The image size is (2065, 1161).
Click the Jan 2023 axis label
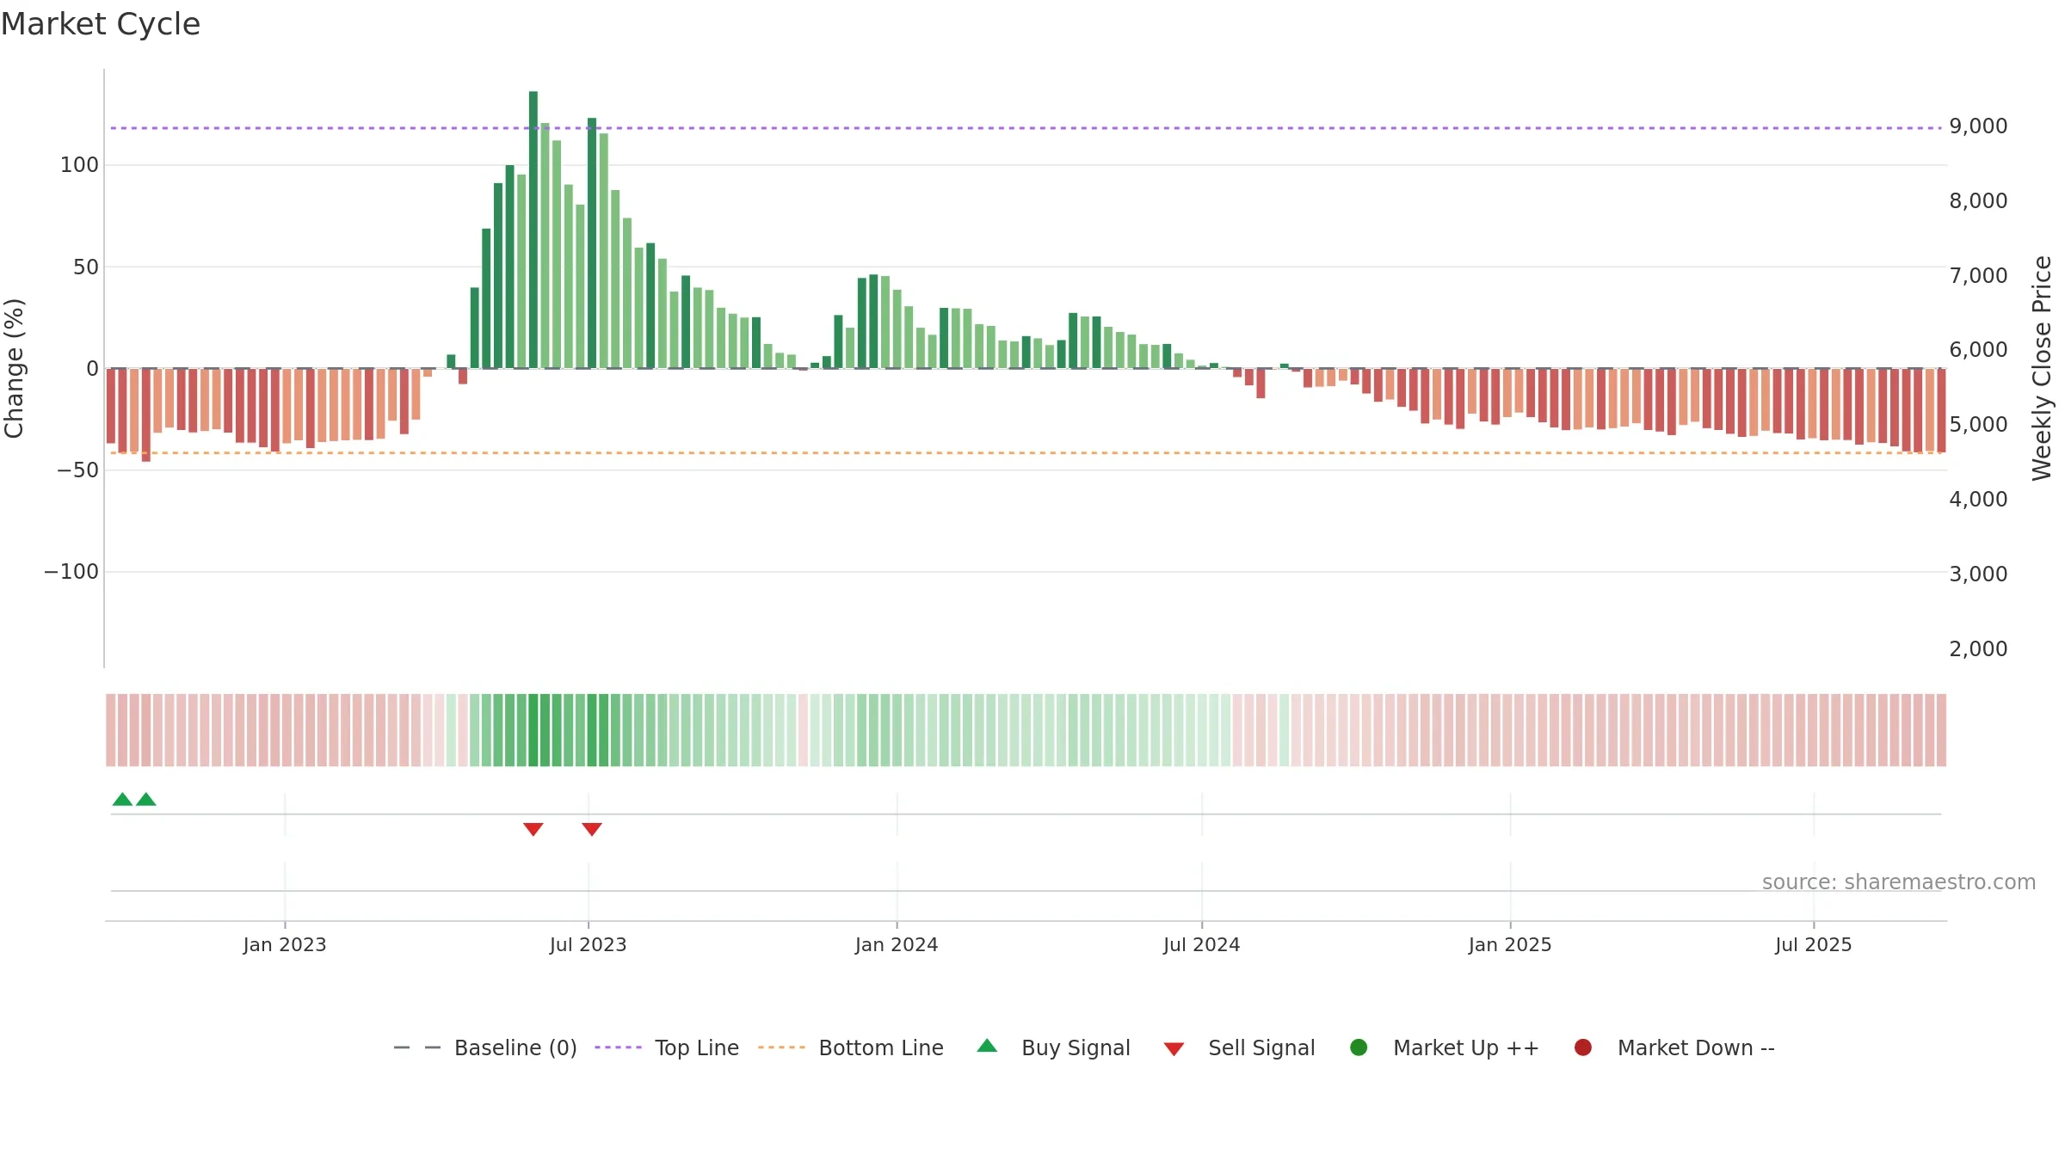[x=285, y=945]
